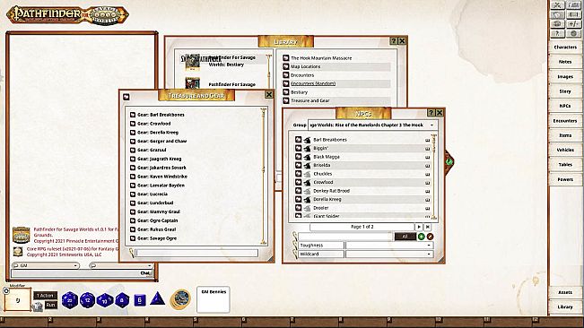The height and width of the screenshot is (328, 584).
Task: Click the Treasure and Gear window link icon
Action: point(126,97)
